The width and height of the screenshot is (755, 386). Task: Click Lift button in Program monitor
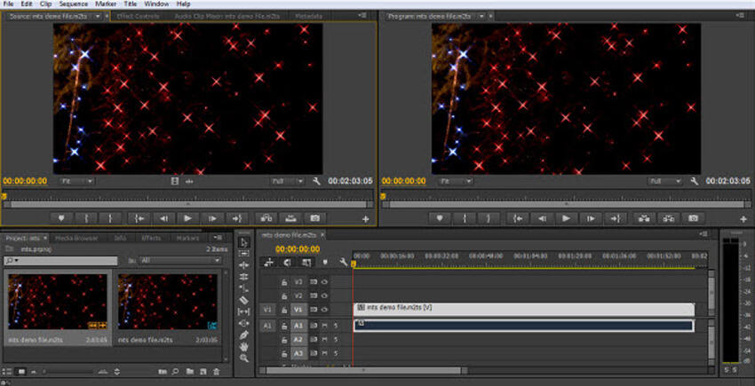(644, 218)
